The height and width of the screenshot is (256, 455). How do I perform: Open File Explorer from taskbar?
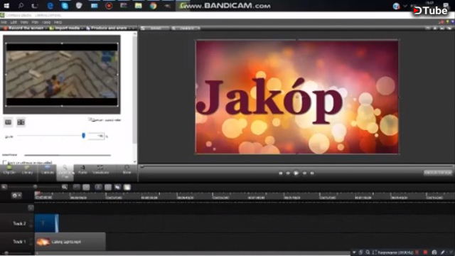(138, 6)
